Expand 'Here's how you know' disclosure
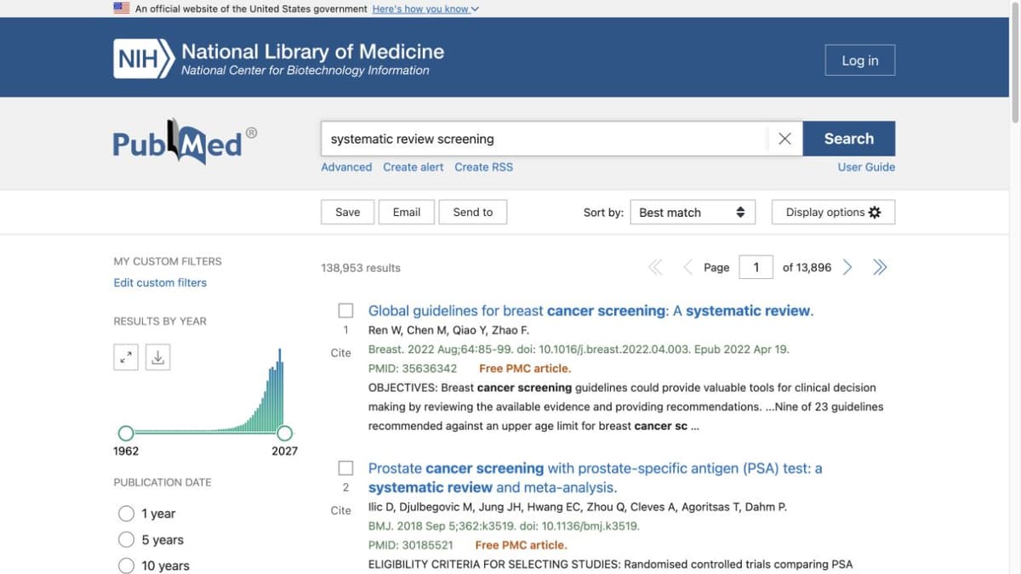 (x=425, y=9)
